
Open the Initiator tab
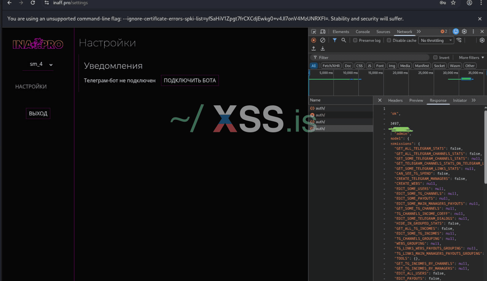coord(460,100)
